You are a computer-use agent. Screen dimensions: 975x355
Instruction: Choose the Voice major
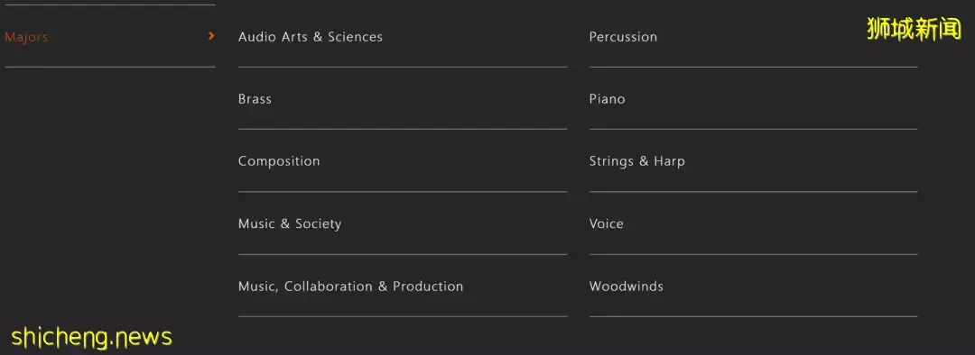[753, 223]
